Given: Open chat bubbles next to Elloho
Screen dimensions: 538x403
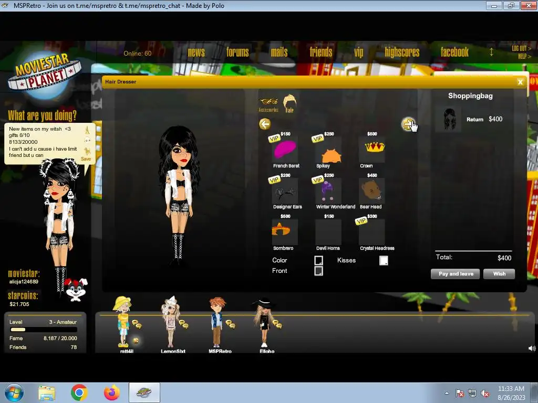Looking at the screenshot, I should click(x=277, y=324).
